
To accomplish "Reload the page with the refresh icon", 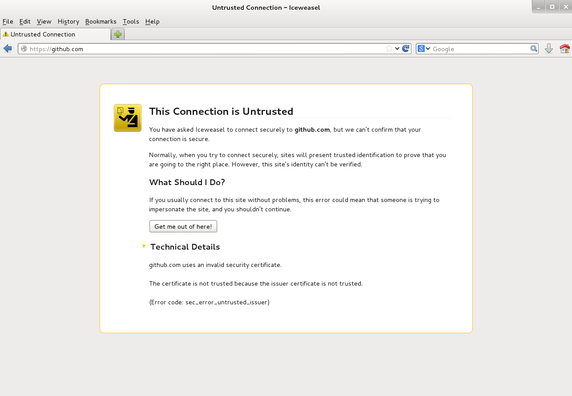I will [406, 48].
